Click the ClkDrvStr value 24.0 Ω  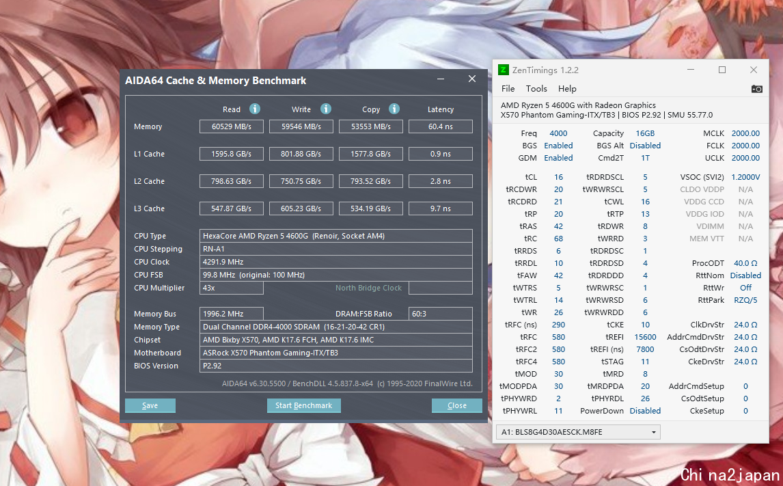[x=745, y=325]
